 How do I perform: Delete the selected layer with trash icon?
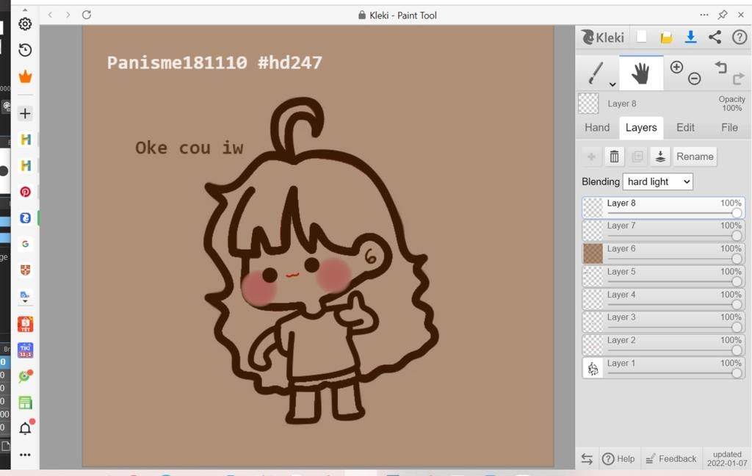tap(615, 157)
